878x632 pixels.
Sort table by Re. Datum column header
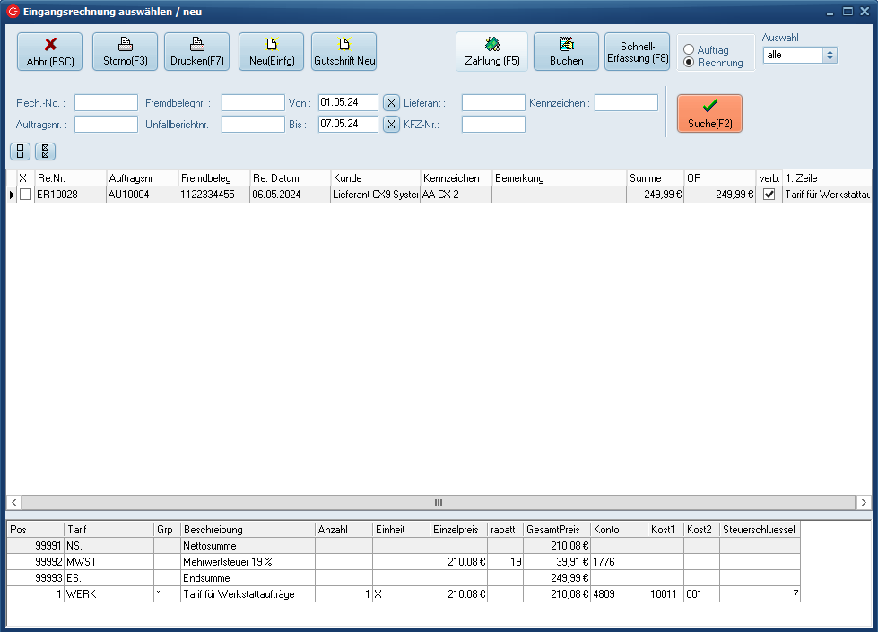(x=290, y=178)
